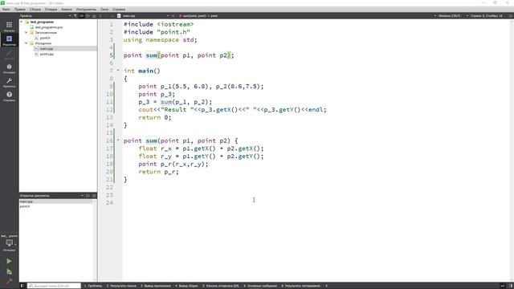
Task: Split the editor via top-right toolbar icon
Action: [511, 16]
